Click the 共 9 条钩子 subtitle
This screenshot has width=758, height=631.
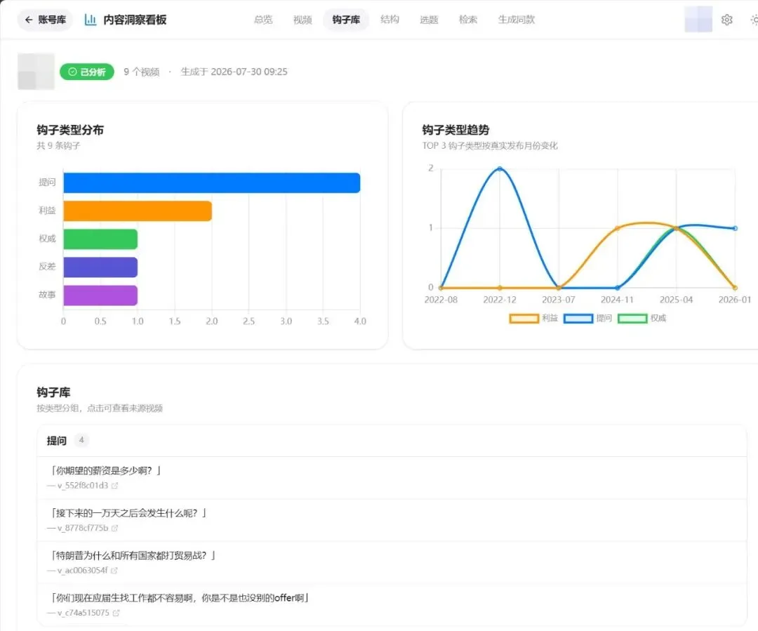click(58, 145)
